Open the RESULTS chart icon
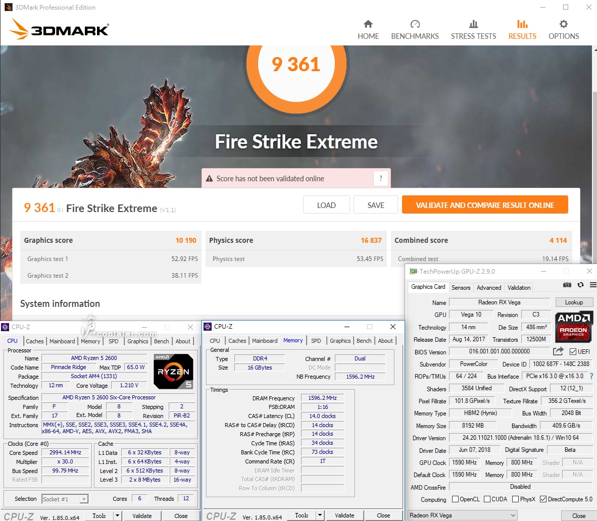 (x=522, y=24)
